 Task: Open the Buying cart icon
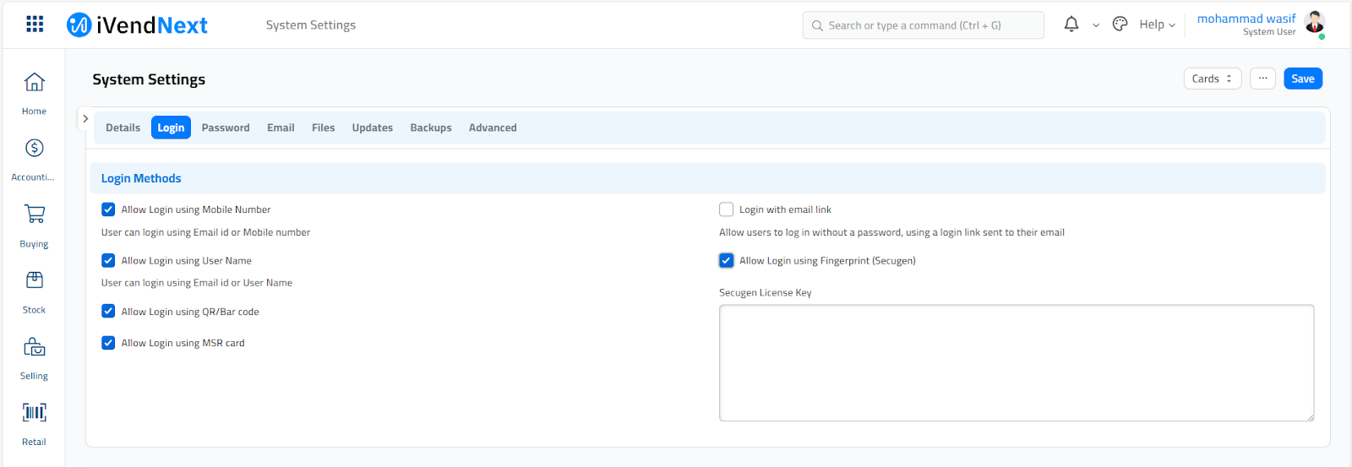[34, 214]
